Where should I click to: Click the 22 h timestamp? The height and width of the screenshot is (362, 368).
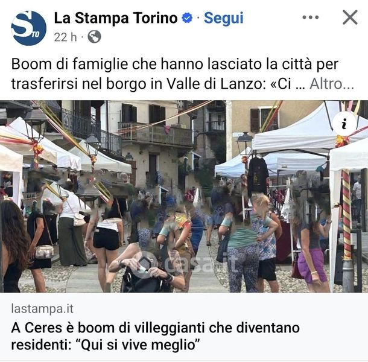pyautogui.click(x=65, y=37)
